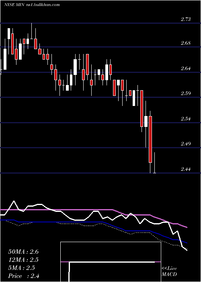
Task: Click the Price : 2.4 readout
Action: pyautogui.click(x=24, y=276)
